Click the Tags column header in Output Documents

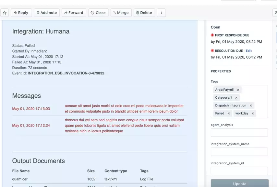144,171
